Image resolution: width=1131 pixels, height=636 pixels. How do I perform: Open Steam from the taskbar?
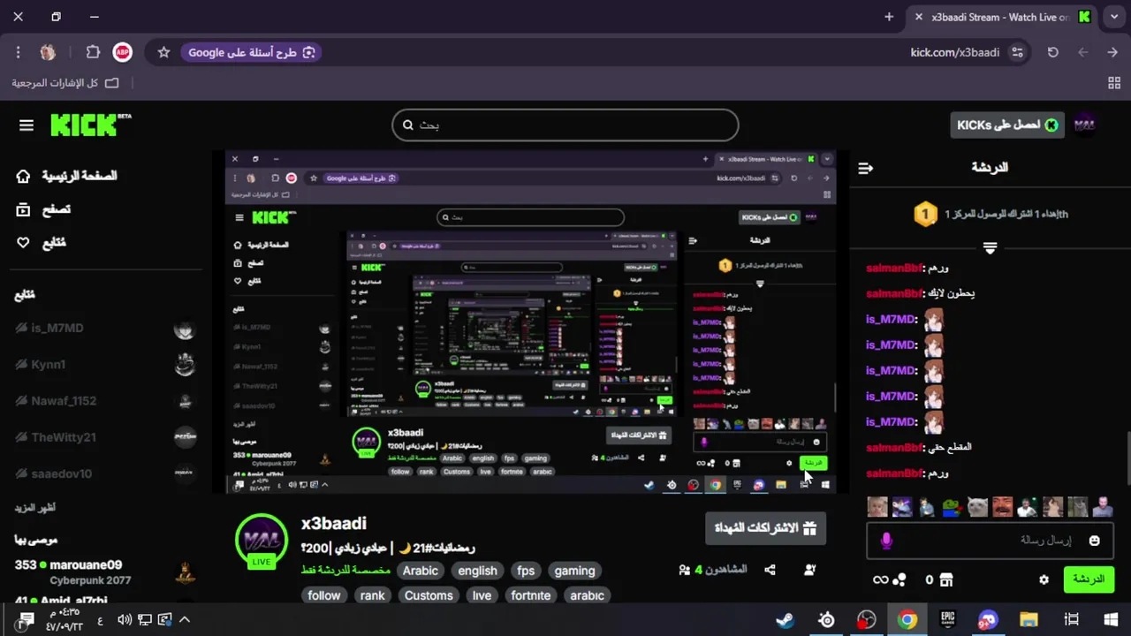click(784, 620)
